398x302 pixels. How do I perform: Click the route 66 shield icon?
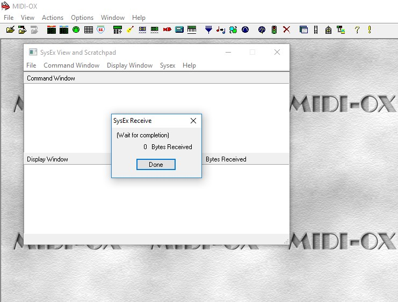tap(101, 30)
